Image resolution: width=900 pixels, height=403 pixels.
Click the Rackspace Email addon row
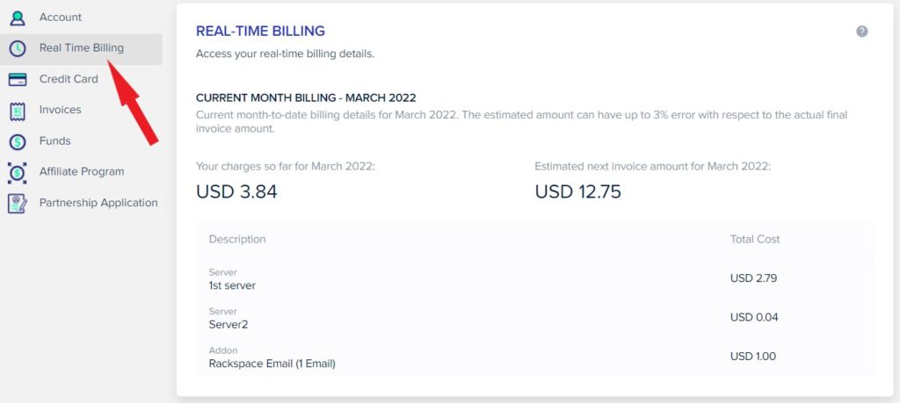coord(534,356)
